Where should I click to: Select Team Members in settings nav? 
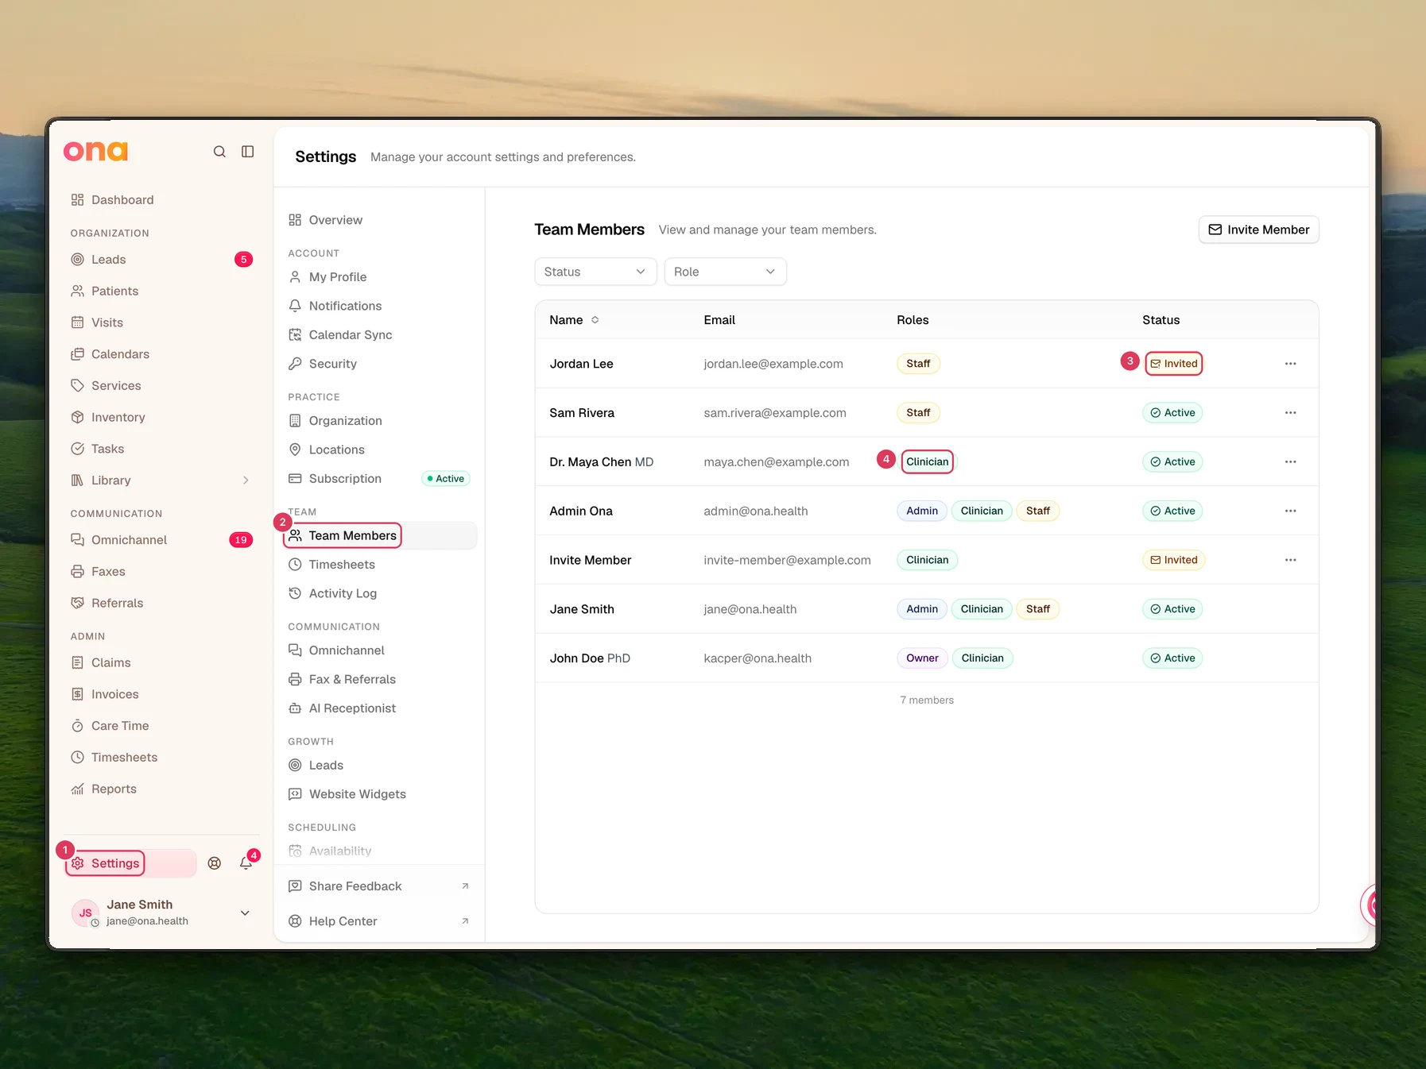point(379,536)
